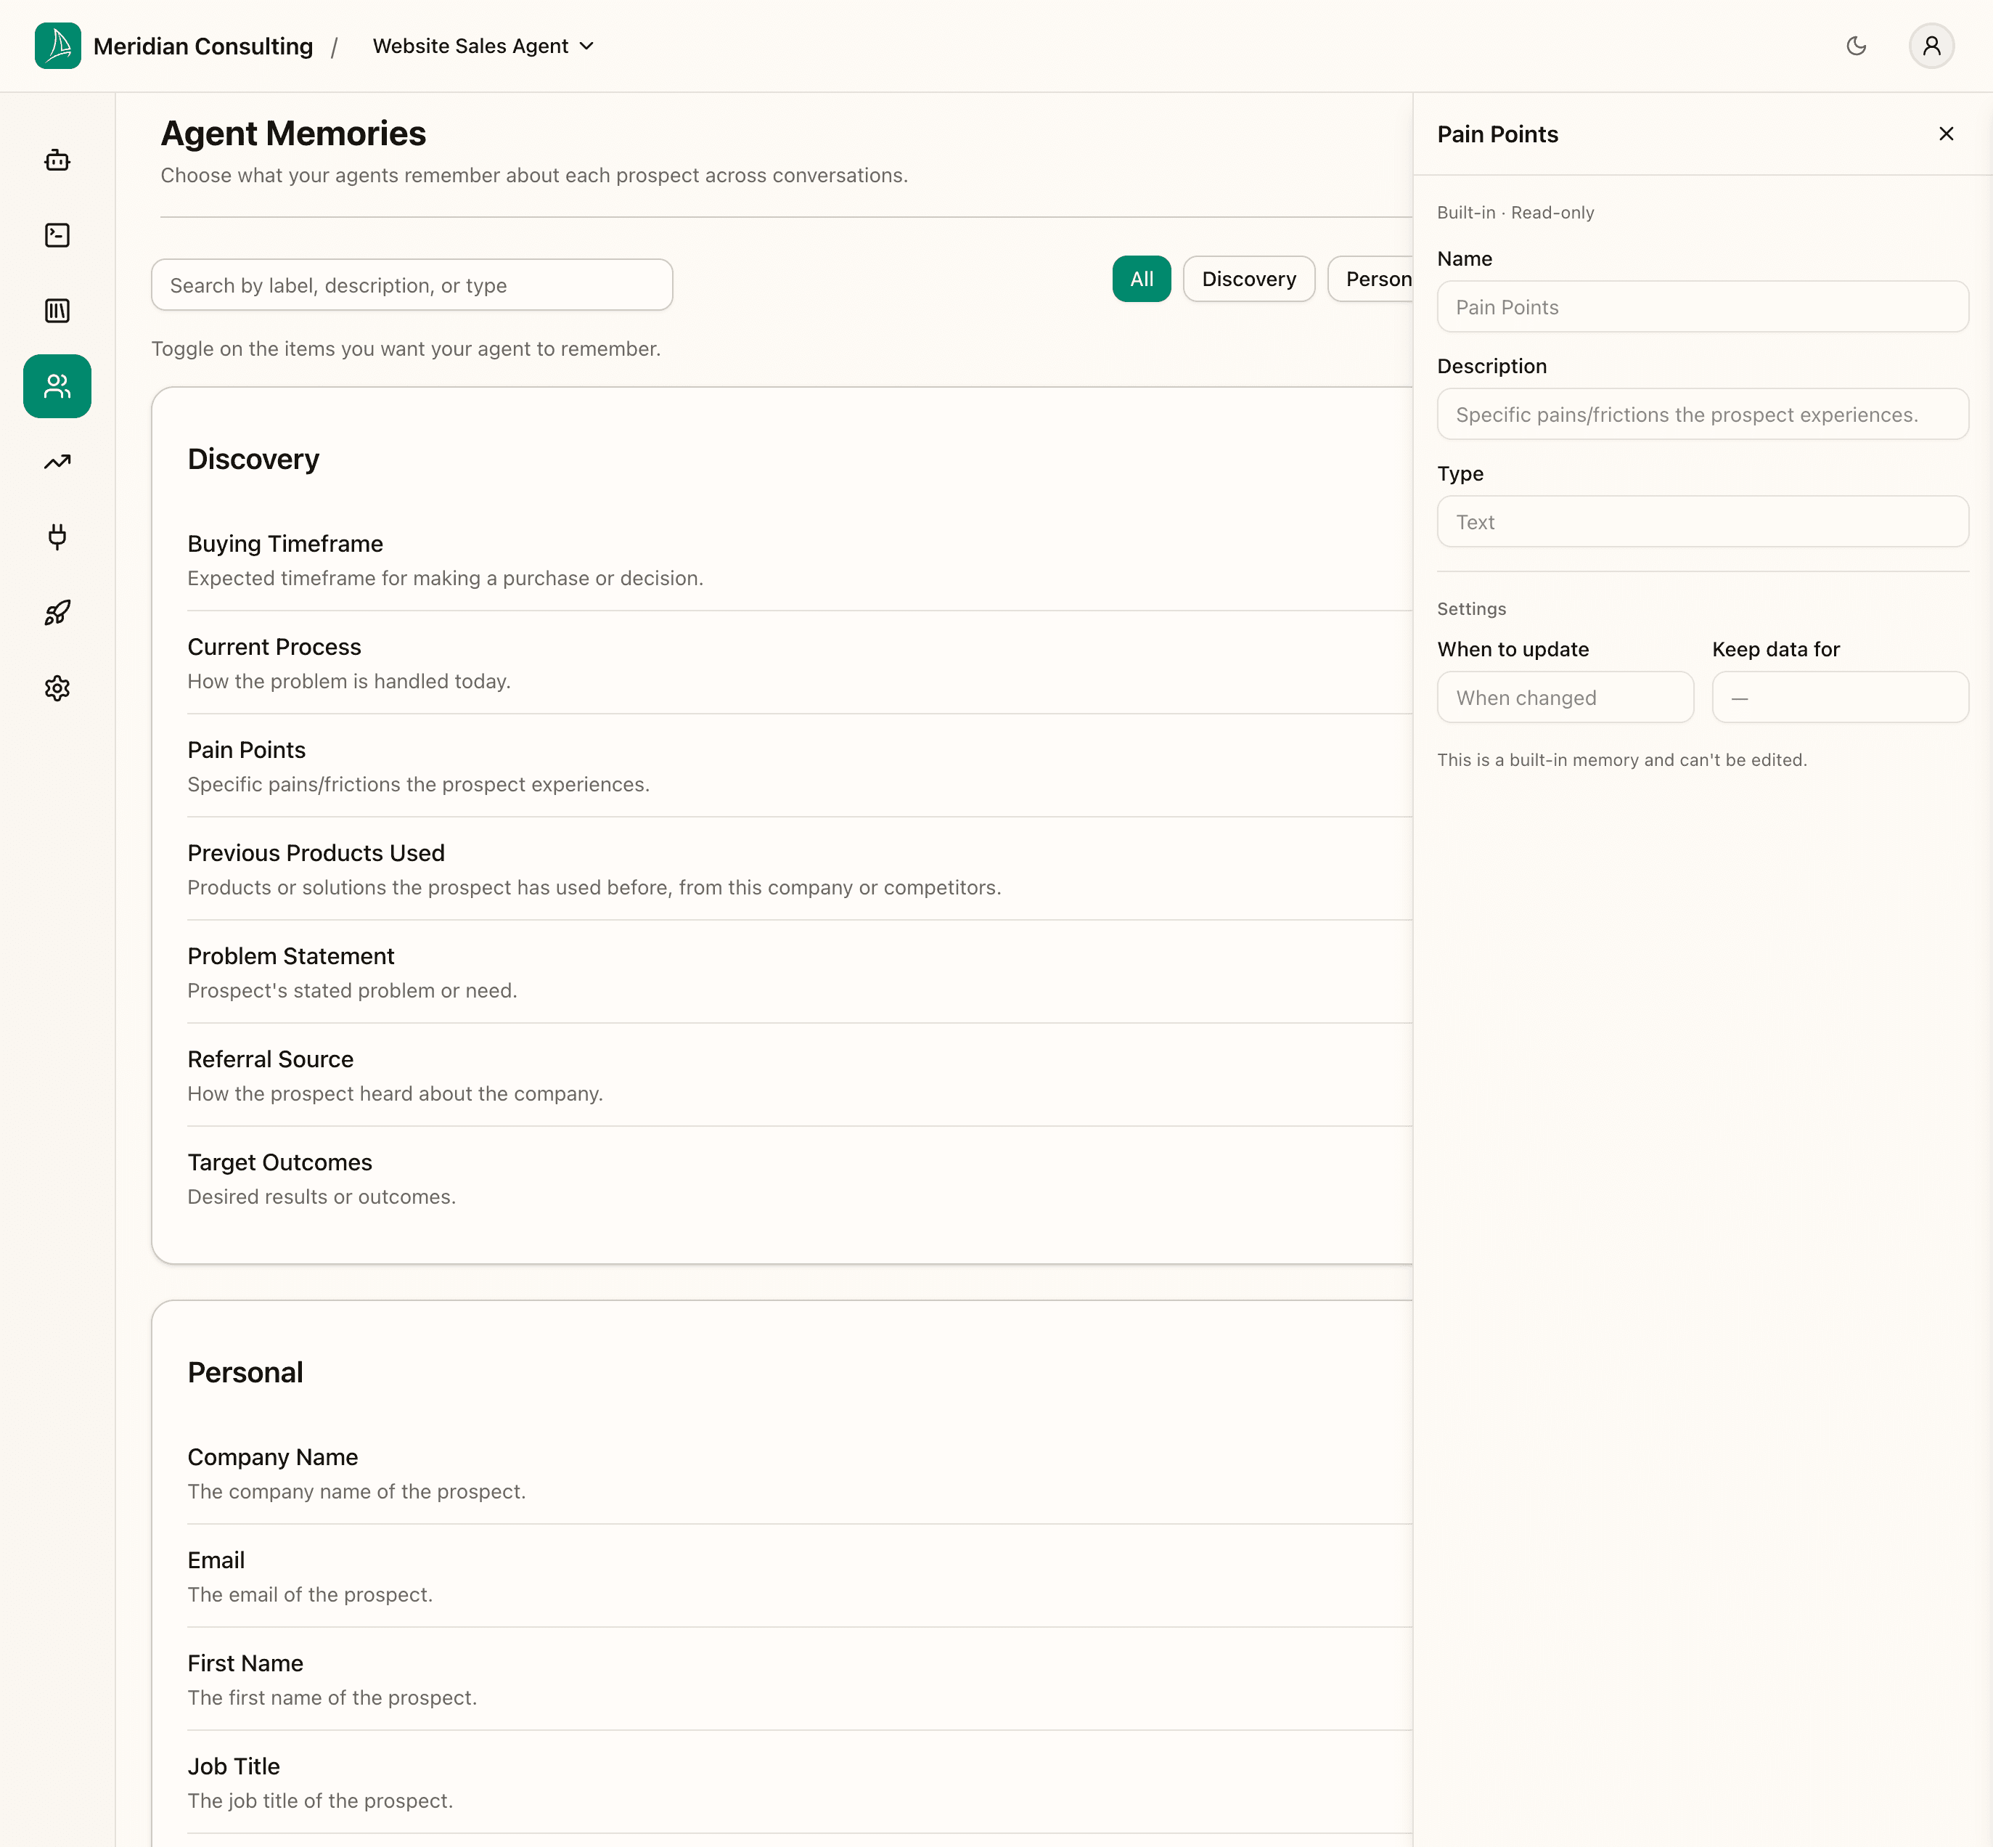
Task: Select the Discovery filter tab
Action: pos(1249,279)
